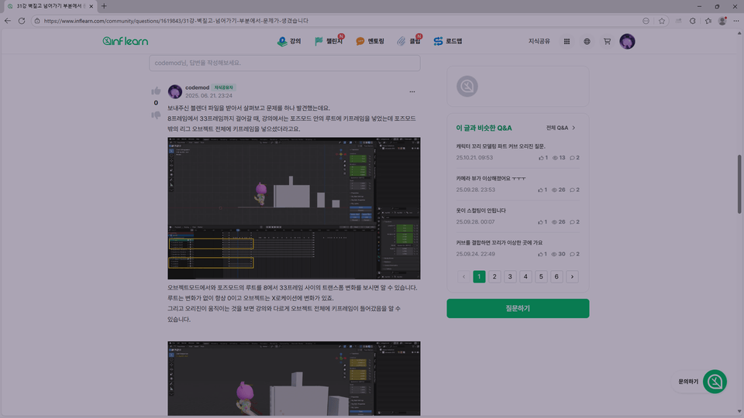
Task: Click the view count of 카메라 뷰가 이상해졌어요
Action: 559,190
